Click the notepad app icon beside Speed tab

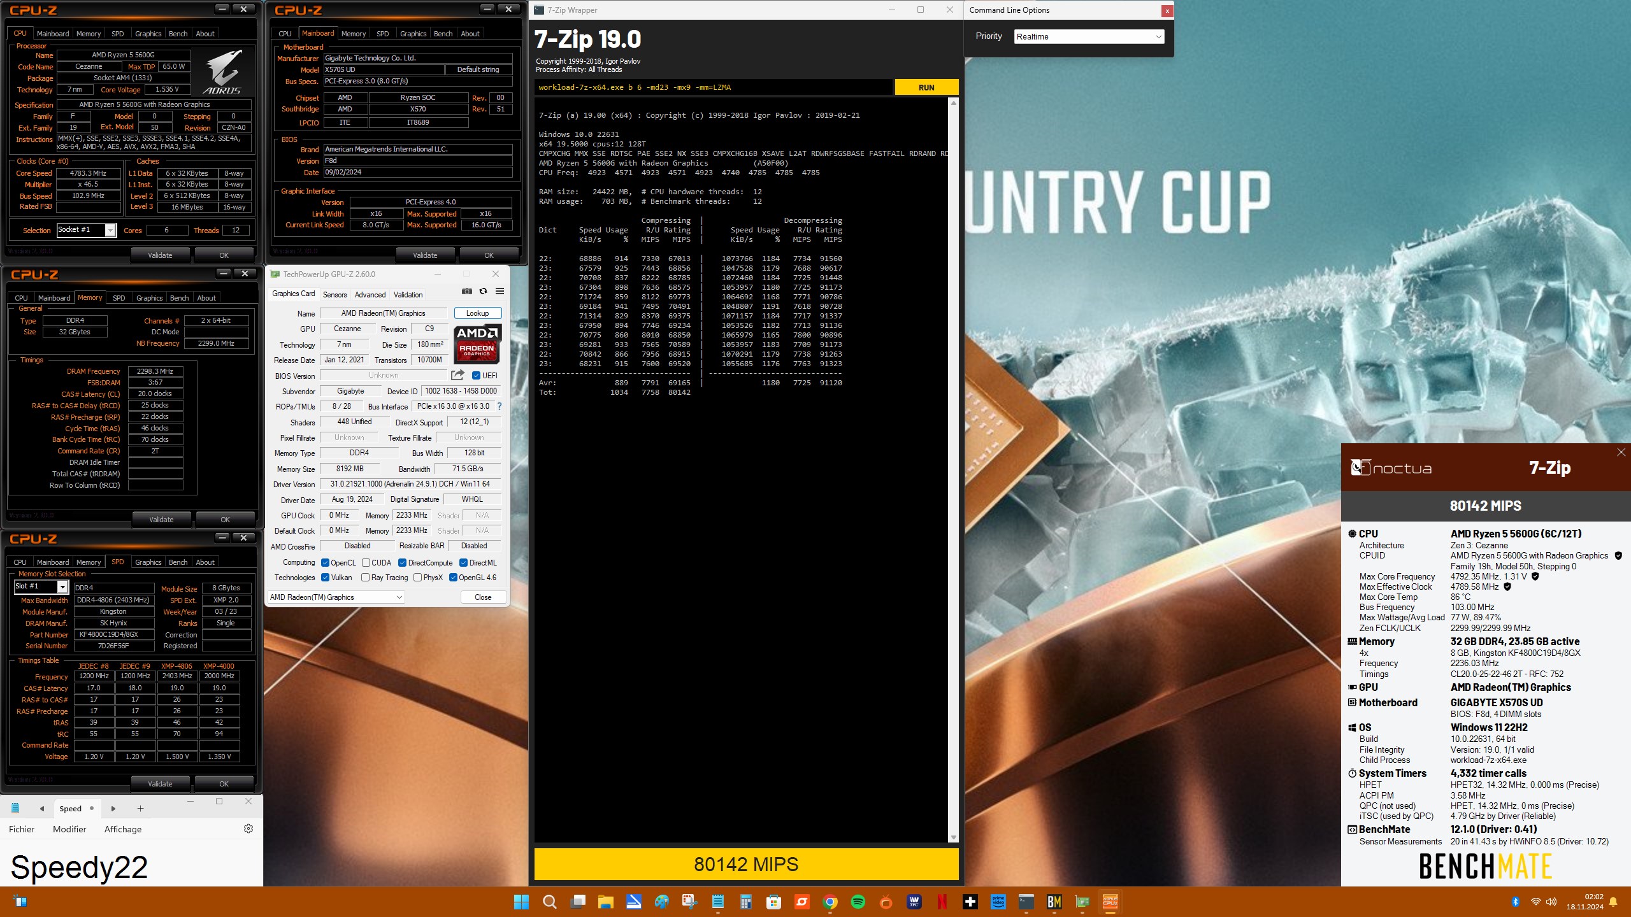coord(16,809)
